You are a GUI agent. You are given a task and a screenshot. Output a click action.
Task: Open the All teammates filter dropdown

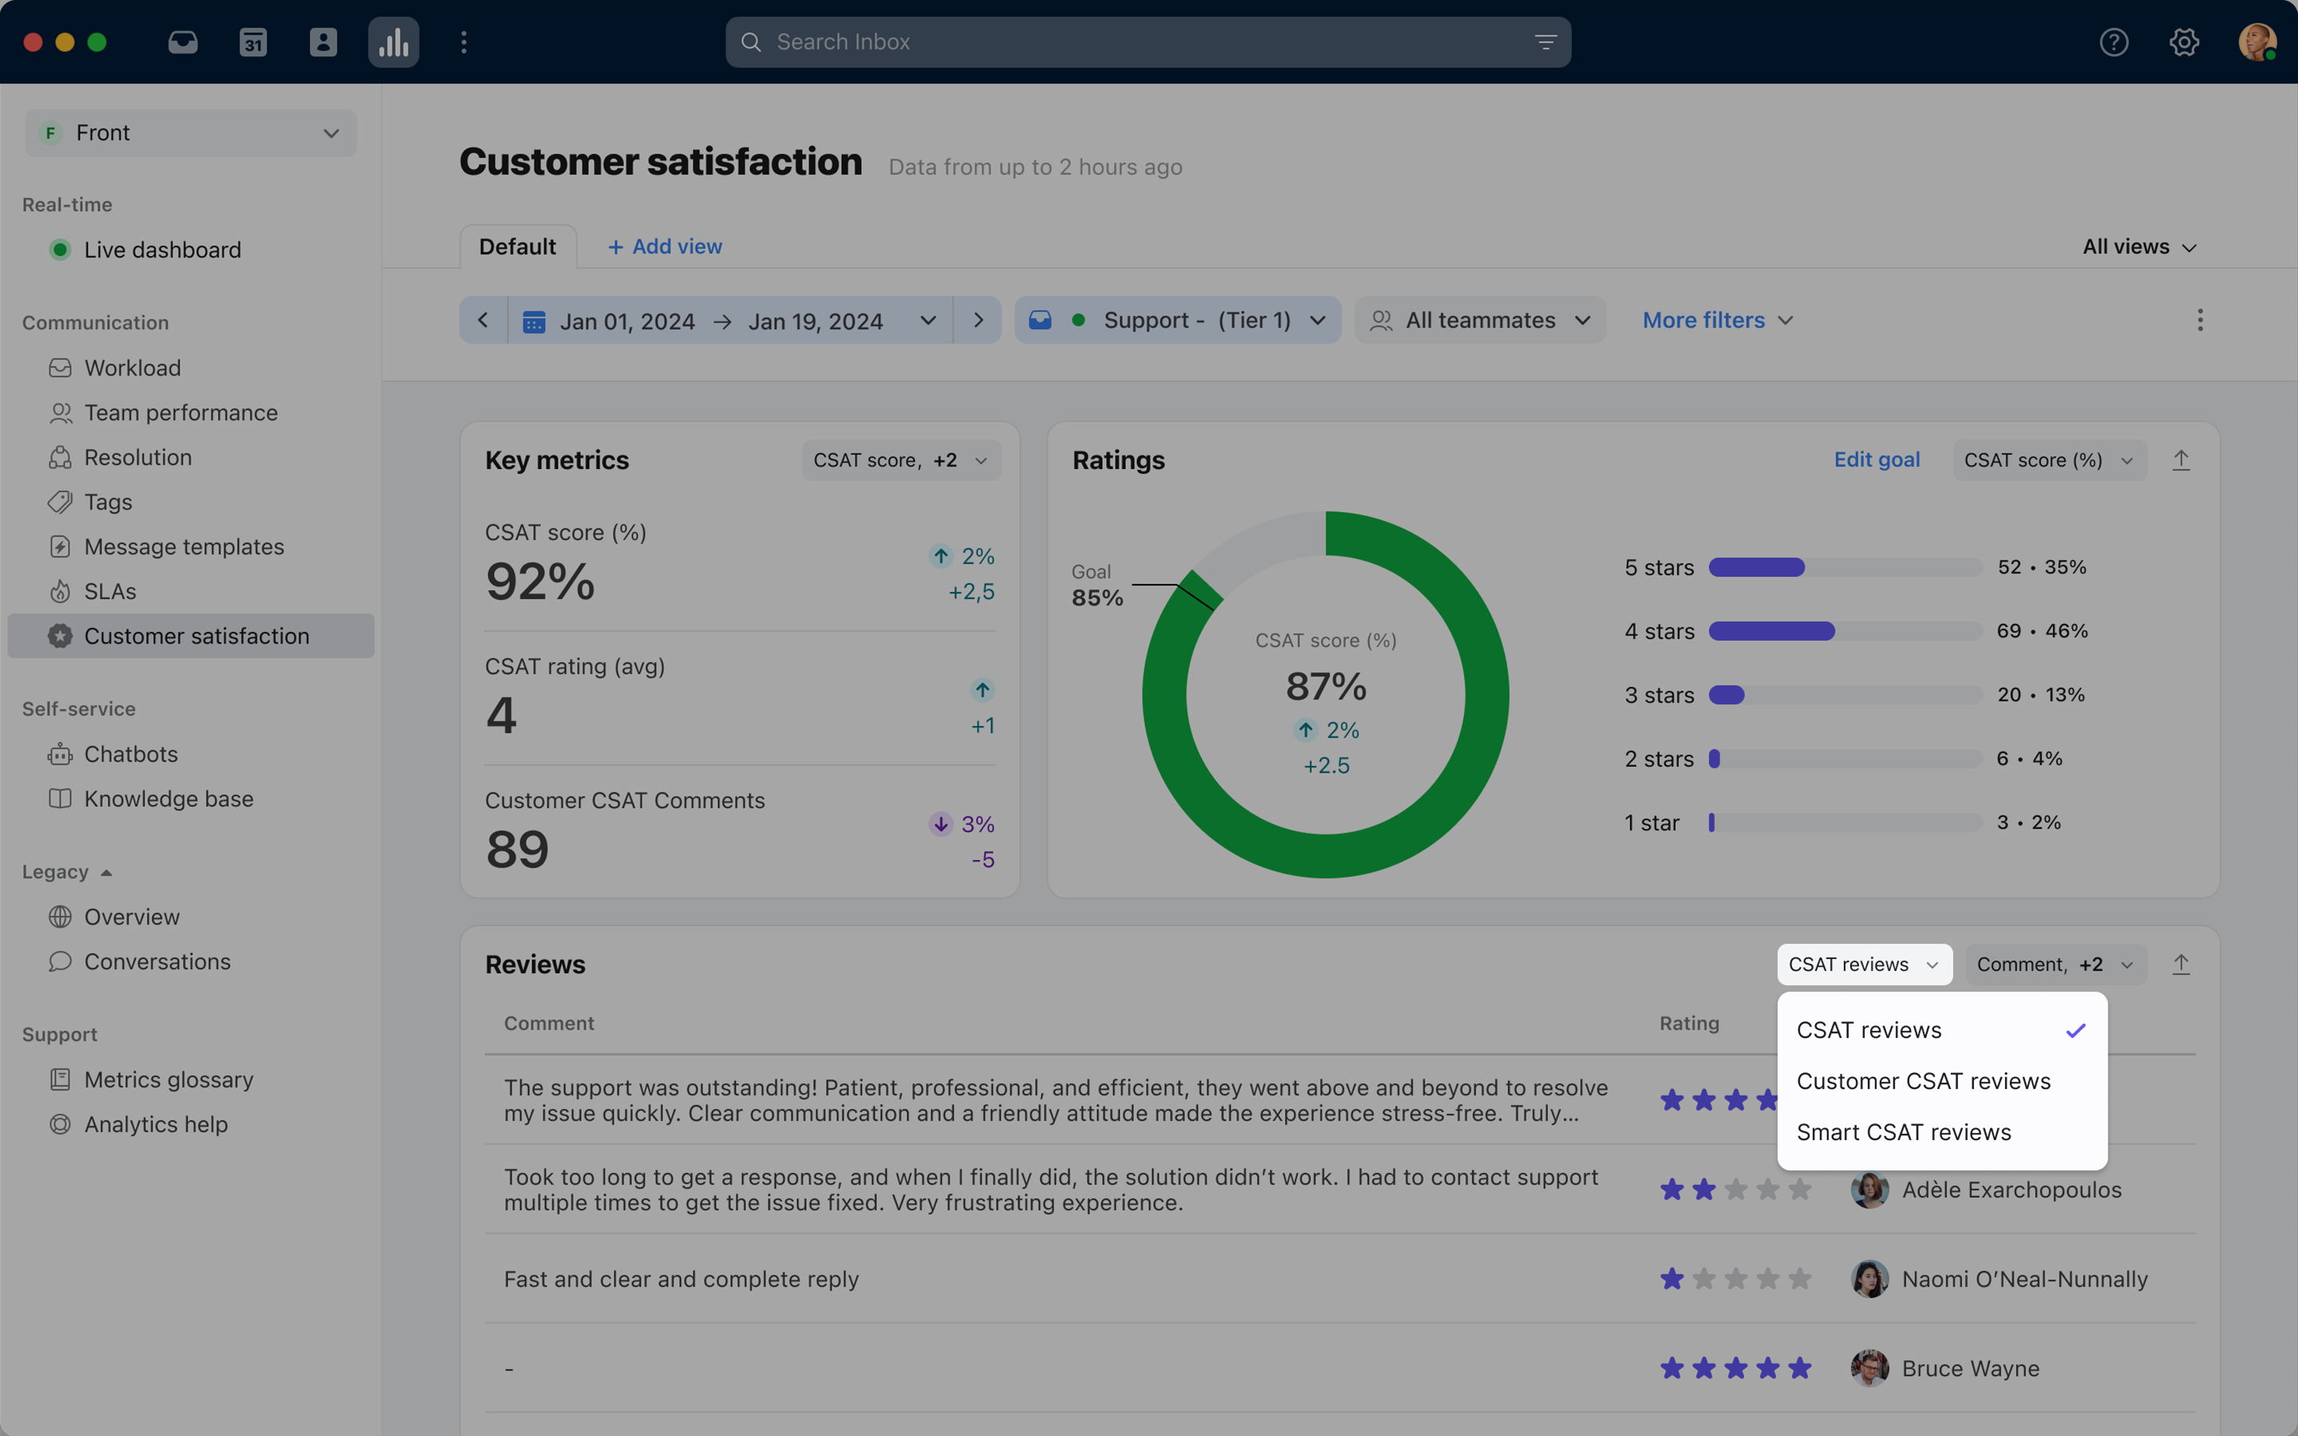pyautogui.click(x=1479, y=320)
